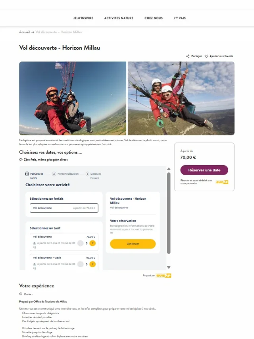Go to step 3 Dates et heures

(x=93, y=176)
